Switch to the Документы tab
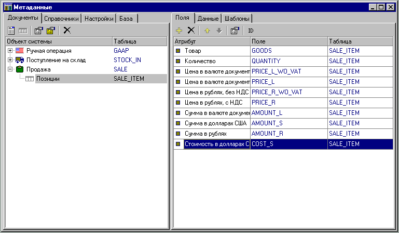Screen dimensions: 399x233 point(23,18)
